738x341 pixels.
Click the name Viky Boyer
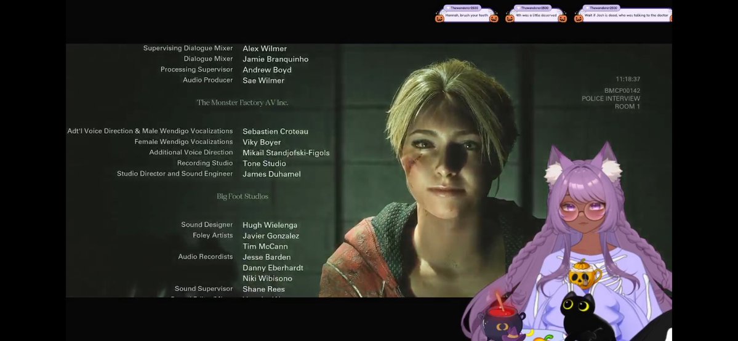[262, 142]
